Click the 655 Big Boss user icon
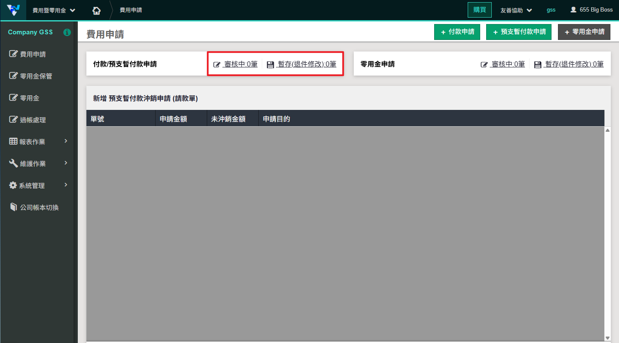Screen dimensions: 619x343 [573, 10]
